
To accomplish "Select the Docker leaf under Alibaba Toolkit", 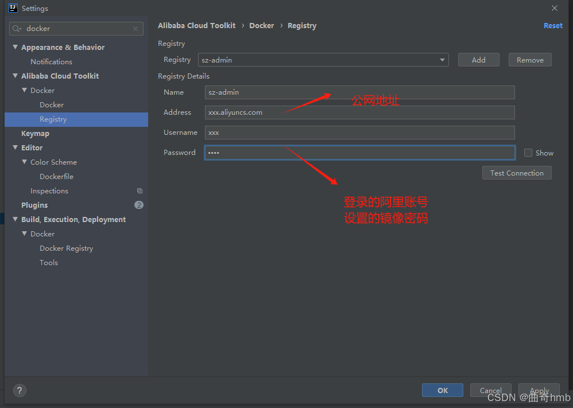I will (x=52, y=105).
